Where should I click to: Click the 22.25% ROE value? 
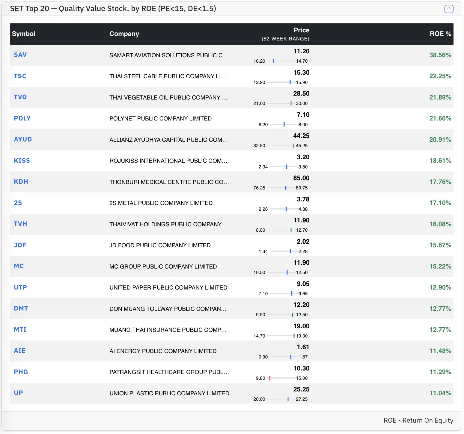coord(440,76)
